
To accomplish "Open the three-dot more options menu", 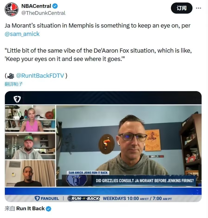I will pyautogui.click(x=198, y=8).
